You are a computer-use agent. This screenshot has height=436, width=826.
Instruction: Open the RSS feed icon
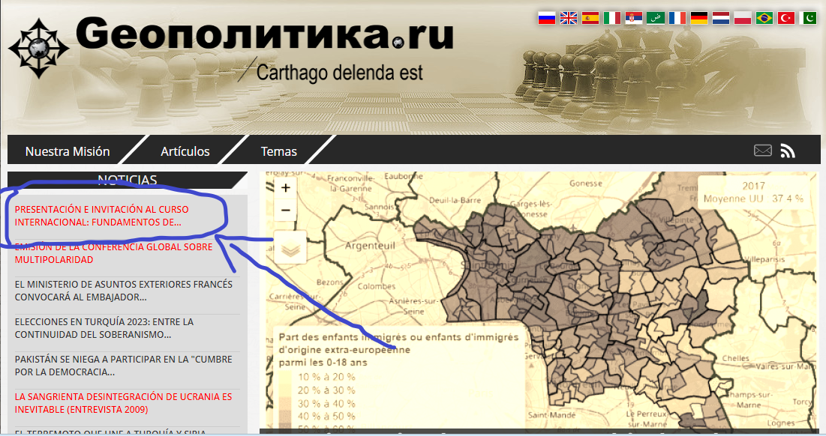pos(788,151)
